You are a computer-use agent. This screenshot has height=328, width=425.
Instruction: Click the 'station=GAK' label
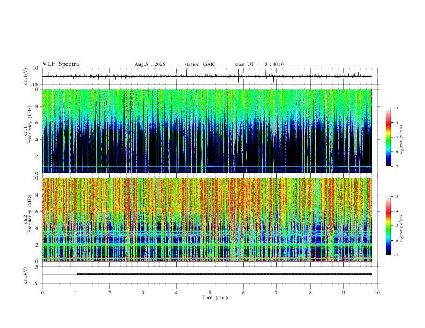point(199,64)
